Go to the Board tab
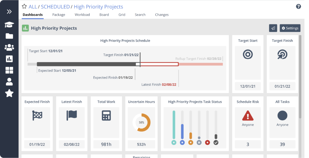 104,15
